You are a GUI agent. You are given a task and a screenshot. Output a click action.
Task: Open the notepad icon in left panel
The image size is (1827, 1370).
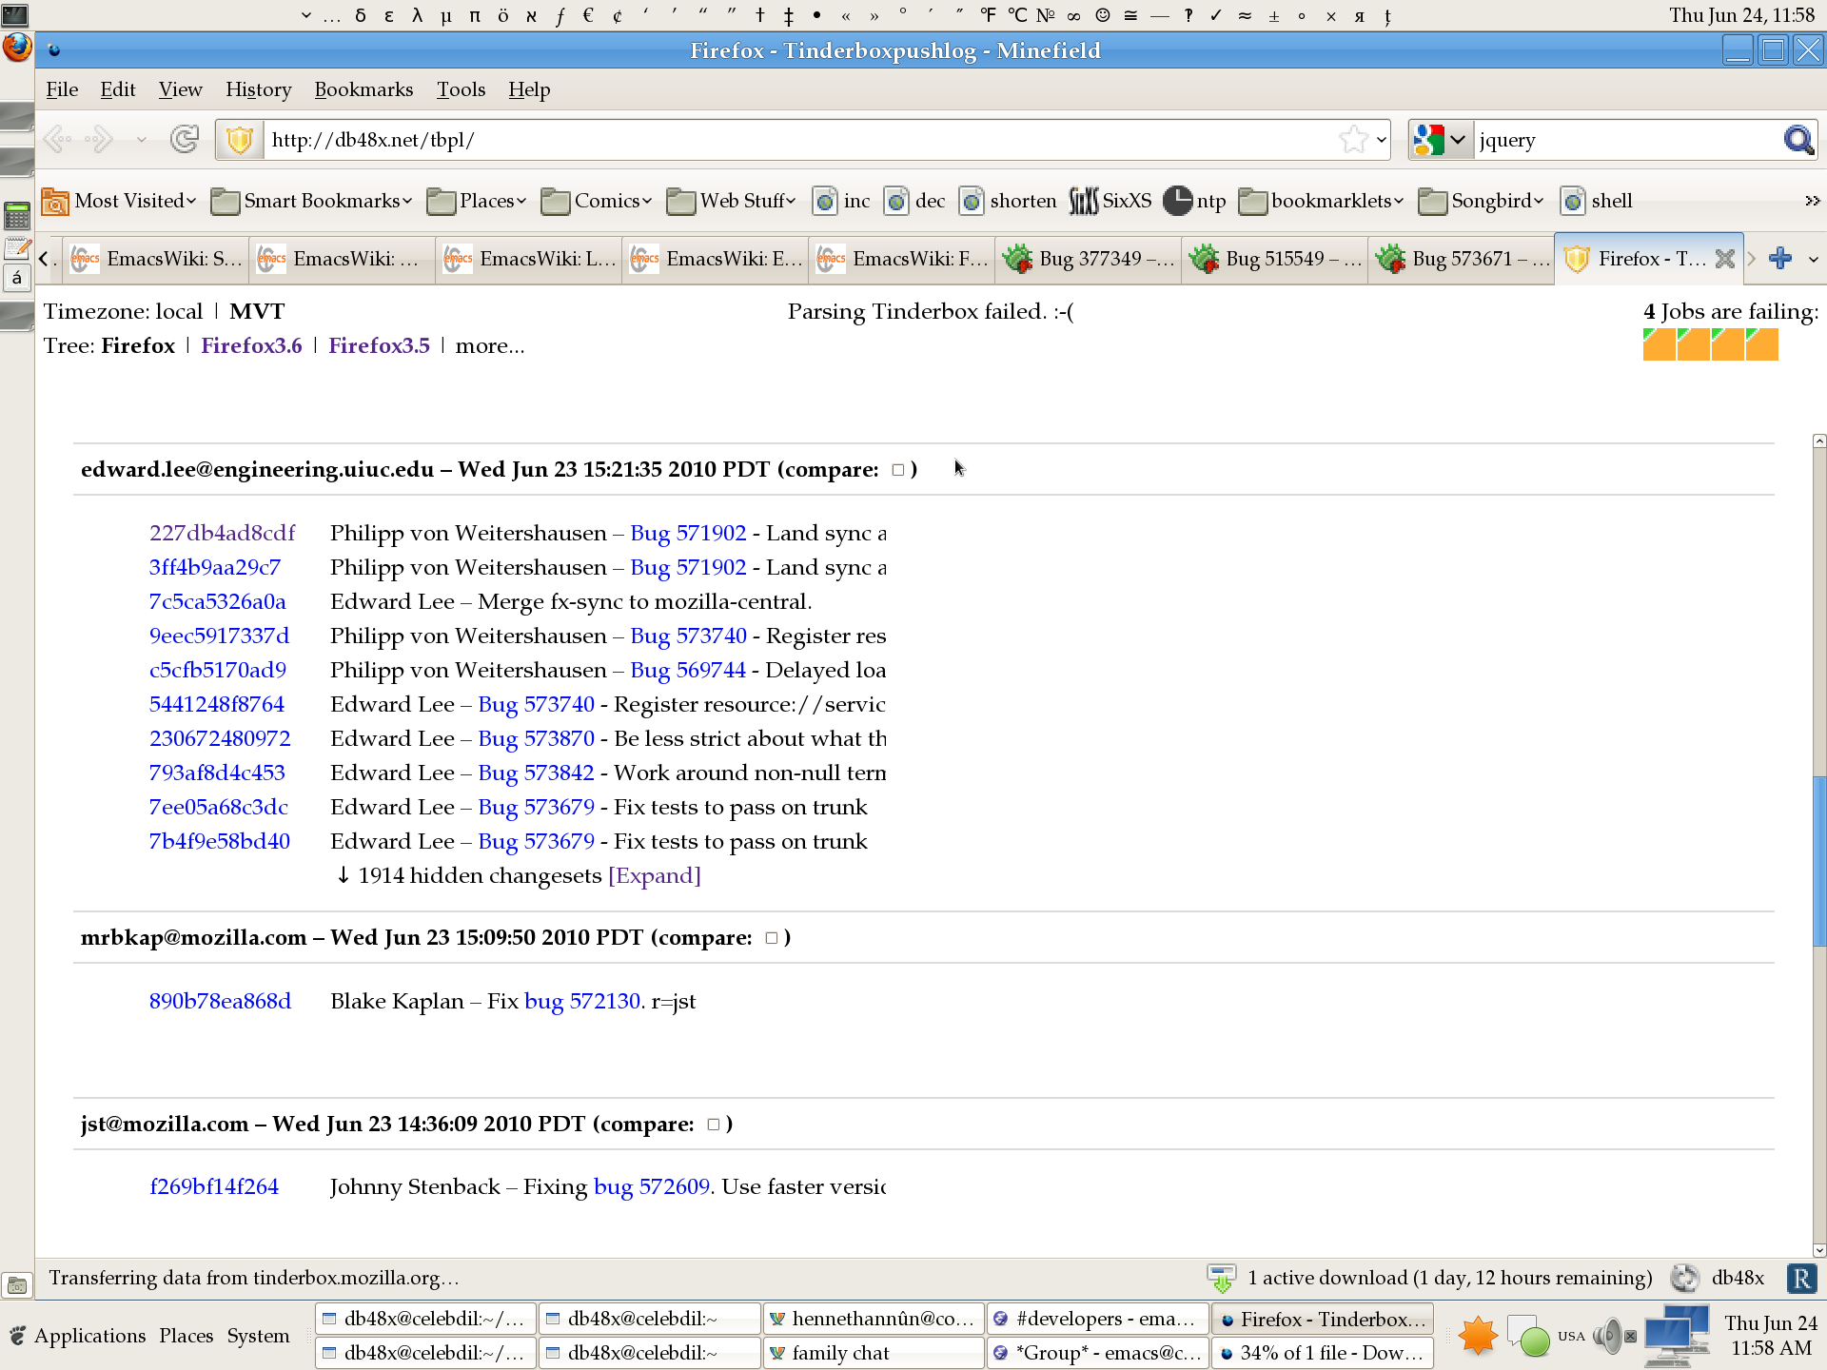[x=17, y=249]
